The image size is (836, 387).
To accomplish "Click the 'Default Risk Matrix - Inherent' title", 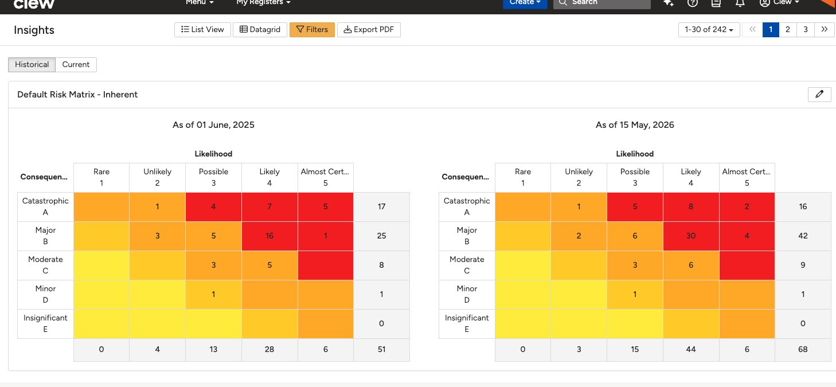I will click(77, 95).
